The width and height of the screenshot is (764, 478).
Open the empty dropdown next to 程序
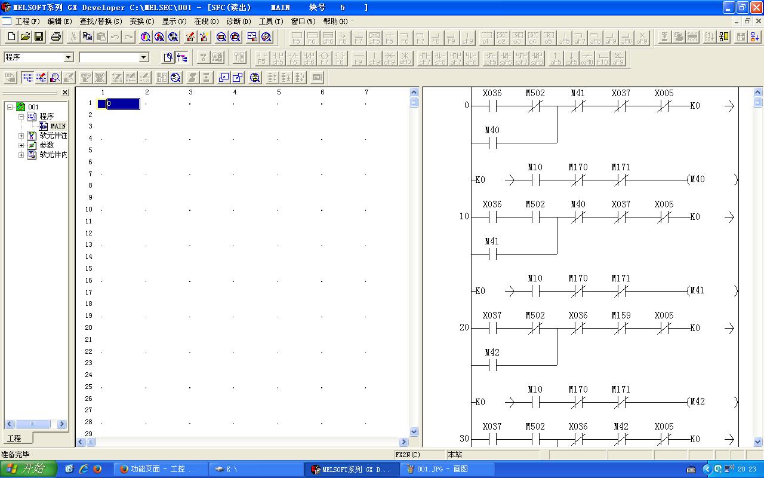143,57
